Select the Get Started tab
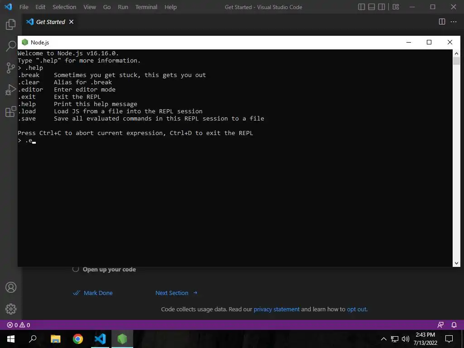This screenshot has width=464, height=348. pyautogui.click(x=49, y=22)
